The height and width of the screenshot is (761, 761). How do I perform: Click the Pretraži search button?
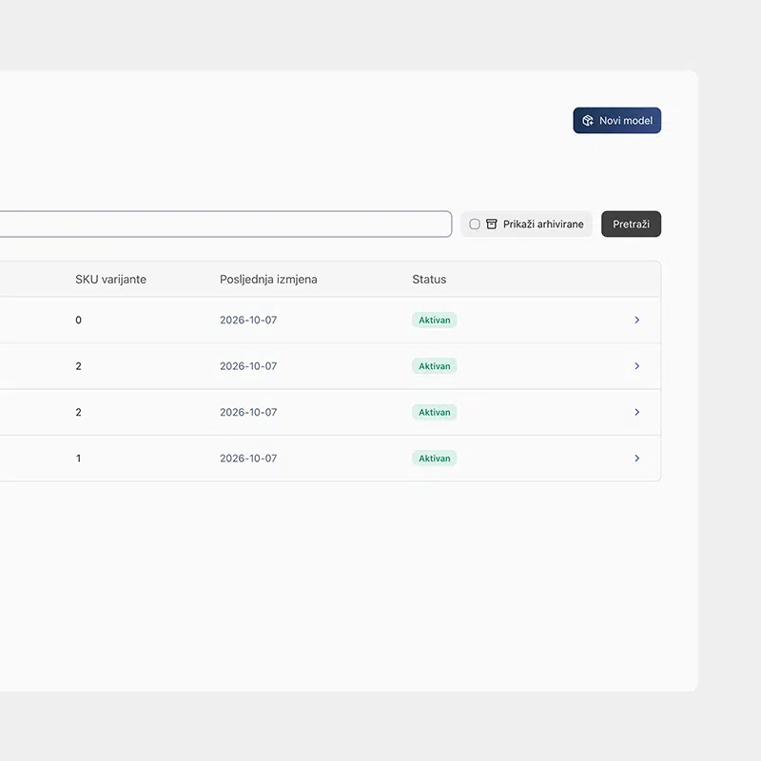click(631, 224)
